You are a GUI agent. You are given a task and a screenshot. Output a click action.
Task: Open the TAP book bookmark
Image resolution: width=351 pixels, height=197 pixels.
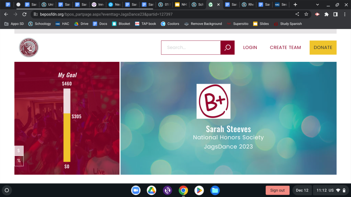146,24
